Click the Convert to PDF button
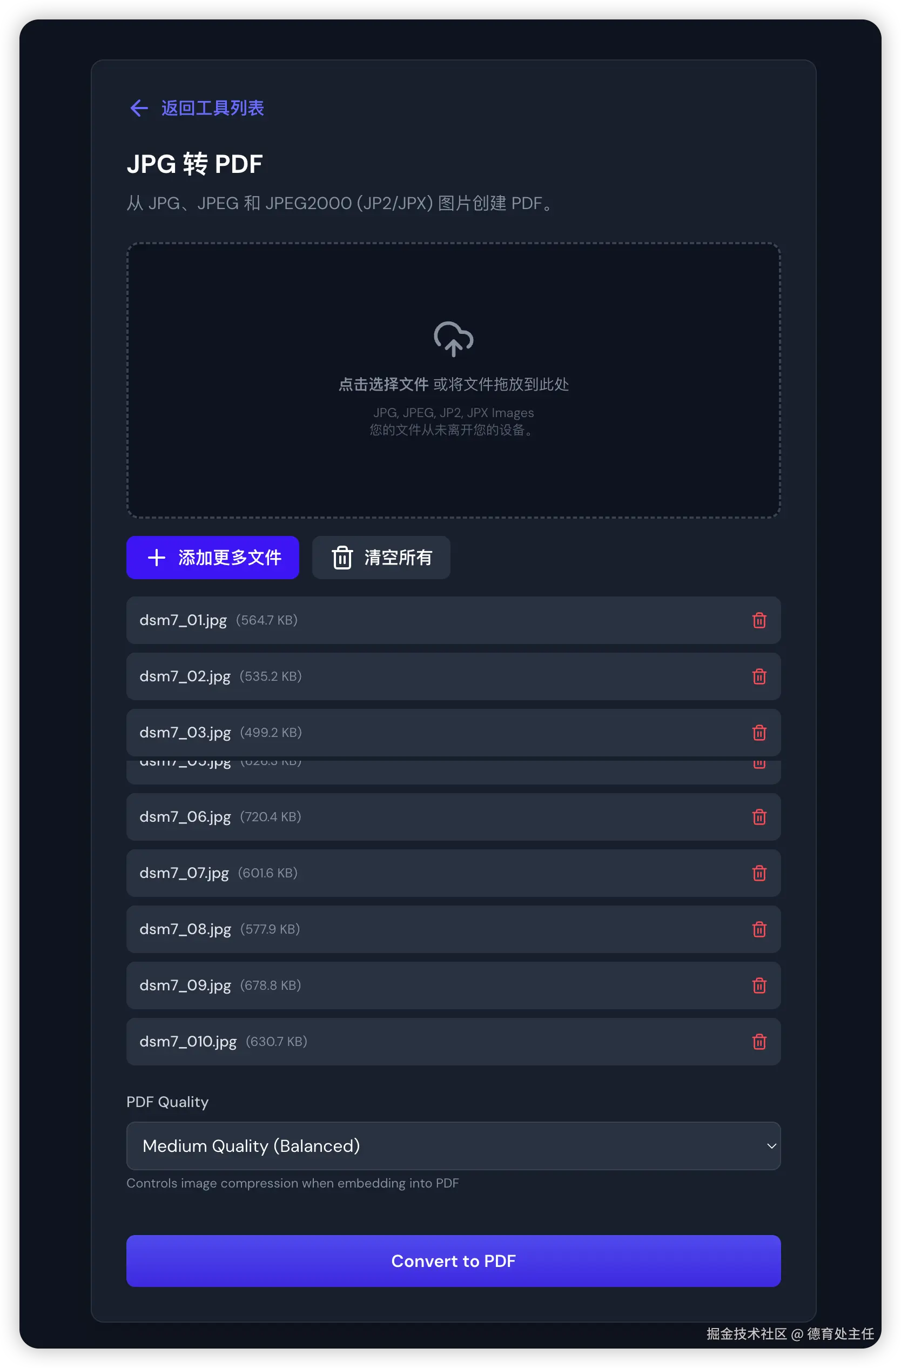This screenshot has height=1368, width=901. [x=453, y=1260]
